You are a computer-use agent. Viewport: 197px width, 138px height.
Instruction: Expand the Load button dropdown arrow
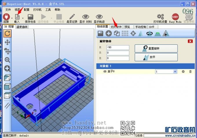[23, 18]
